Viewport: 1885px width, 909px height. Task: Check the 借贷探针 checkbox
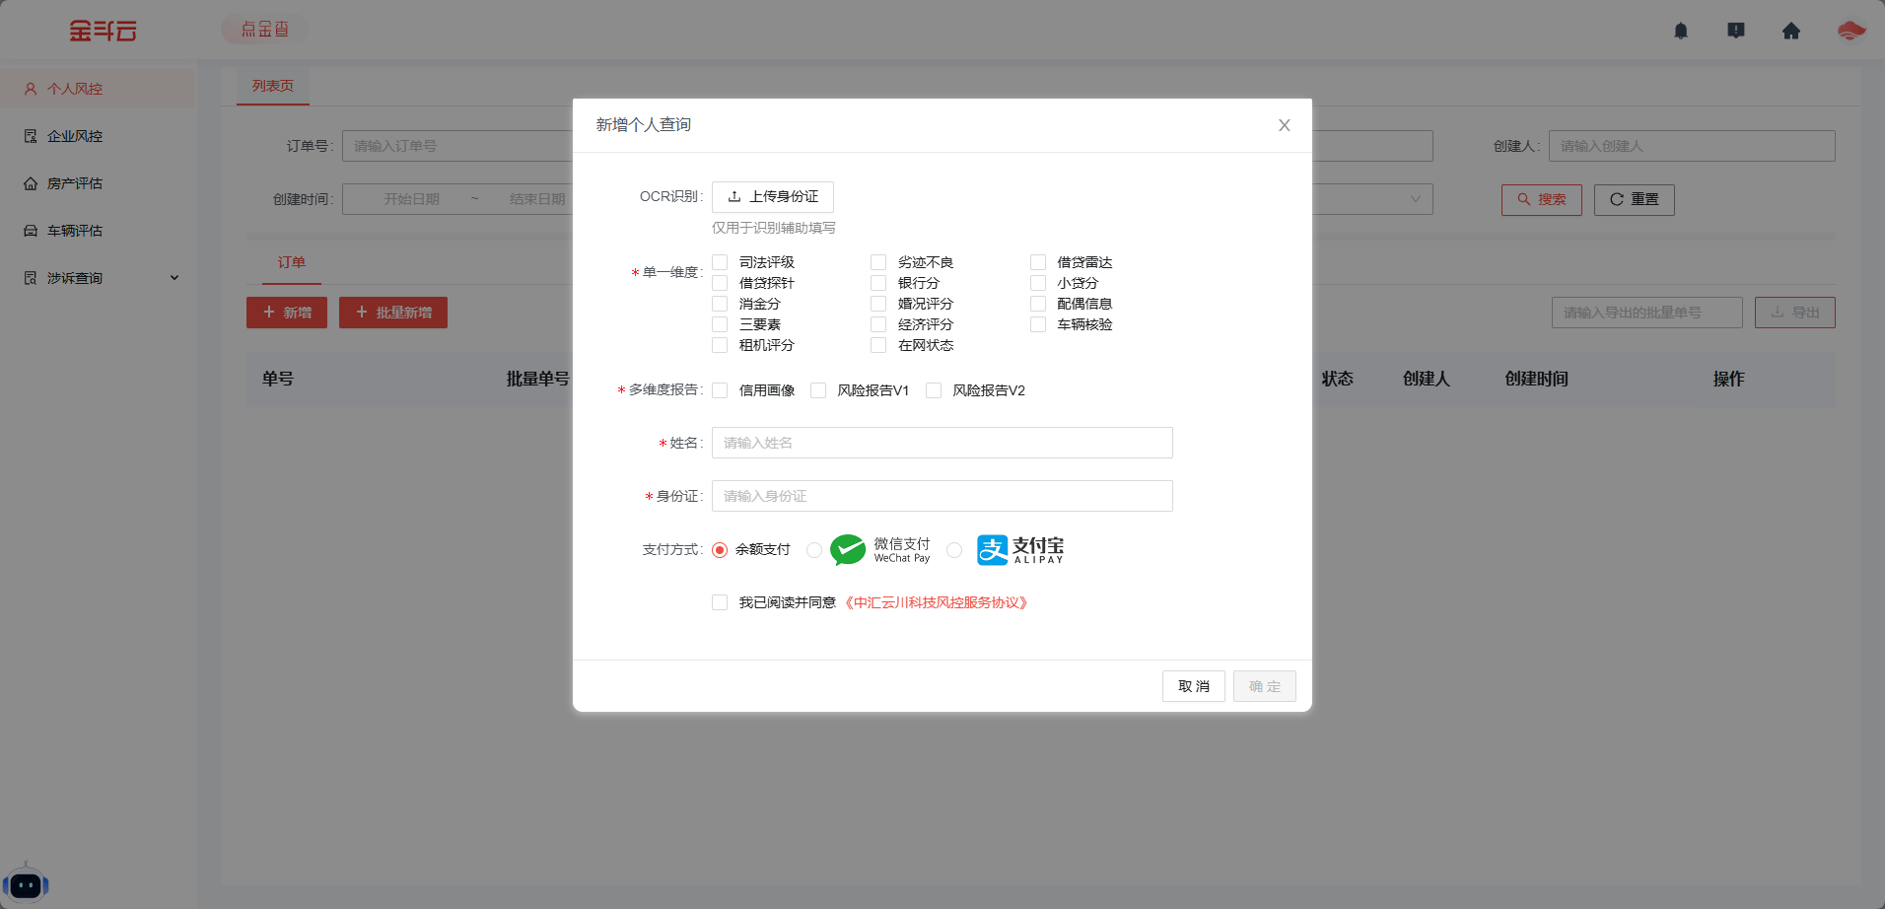(720, 283)
